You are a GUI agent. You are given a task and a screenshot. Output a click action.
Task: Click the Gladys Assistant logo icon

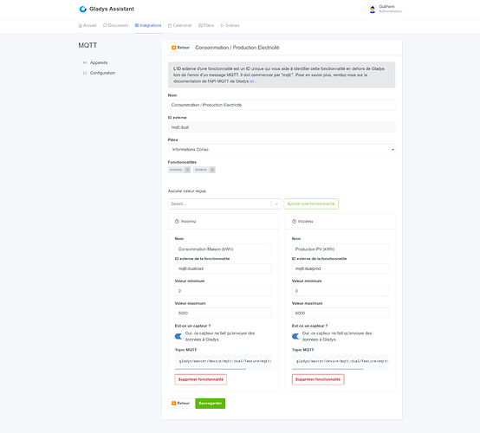(x=82, y=10)
